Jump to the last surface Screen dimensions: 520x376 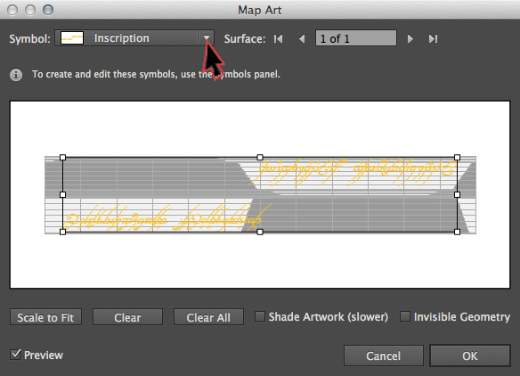[433, 39]
